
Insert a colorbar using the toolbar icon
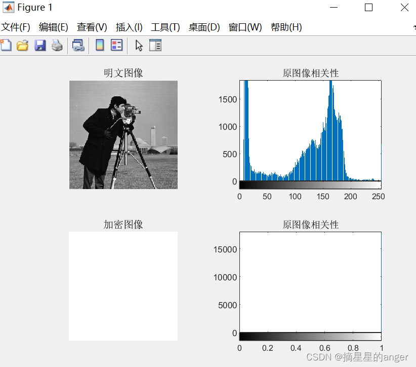click(x=100, y=45)
